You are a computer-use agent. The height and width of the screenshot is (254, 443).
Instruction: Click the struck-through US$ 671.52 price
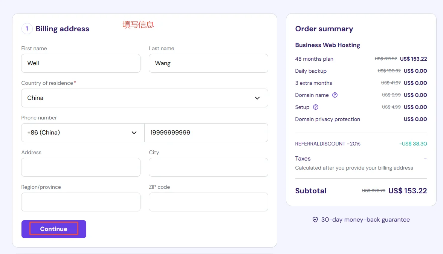(386, 59)
